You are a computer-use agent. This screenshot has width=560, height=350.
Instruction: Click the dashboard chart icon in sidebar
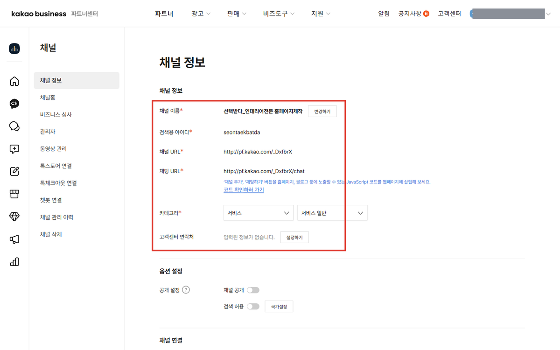[14, 48]
